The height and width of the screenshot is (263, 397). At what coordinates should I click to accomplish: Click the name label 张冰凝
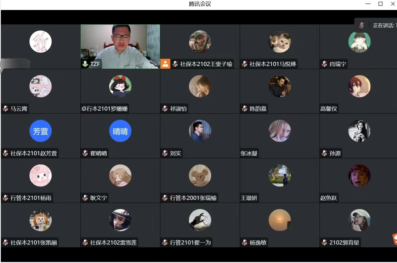[249, 153]
